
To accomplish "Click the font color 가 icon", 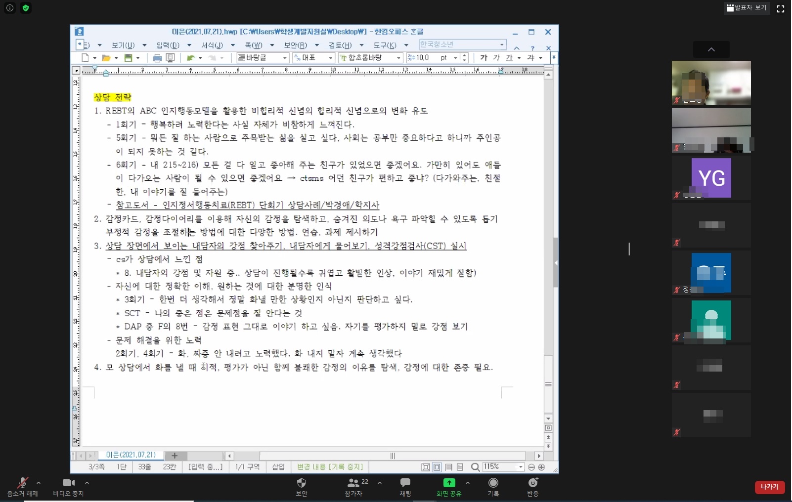I will tap(531, 58).
